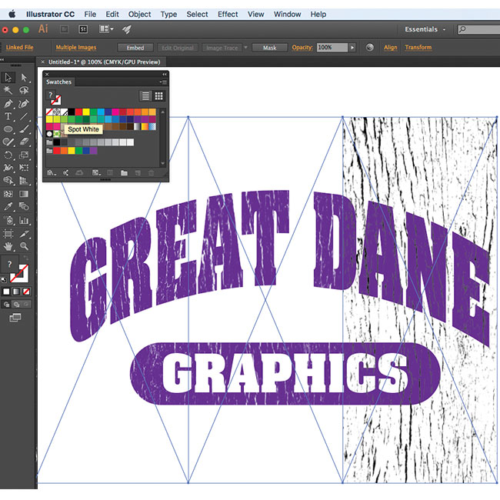Select the Shaper tool
This screenshot has width=500, height=500.
(x=8, y=142)
